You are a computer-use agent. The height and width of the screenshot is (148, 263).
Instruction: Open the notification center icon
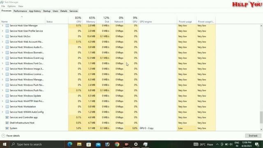pos(257,144)
